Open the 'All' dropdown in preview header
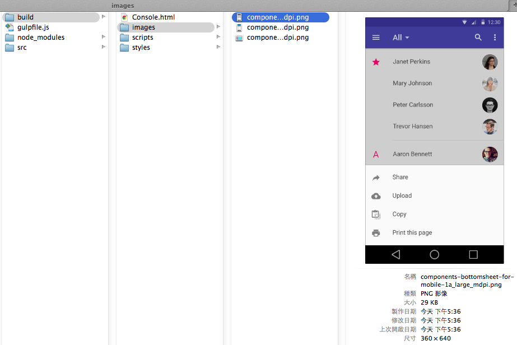 (400, 38)
